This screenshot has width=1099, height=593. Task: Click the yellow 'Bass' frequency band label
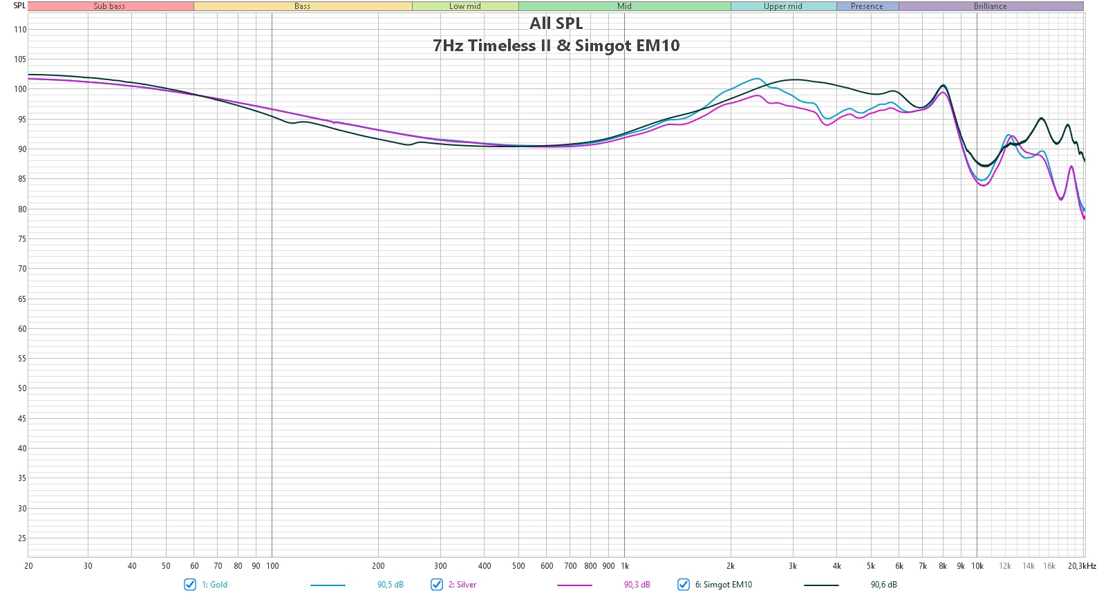303,6
